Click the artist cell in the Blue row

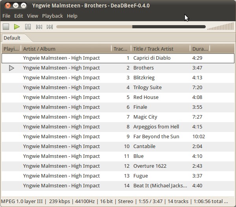[61, 156]
